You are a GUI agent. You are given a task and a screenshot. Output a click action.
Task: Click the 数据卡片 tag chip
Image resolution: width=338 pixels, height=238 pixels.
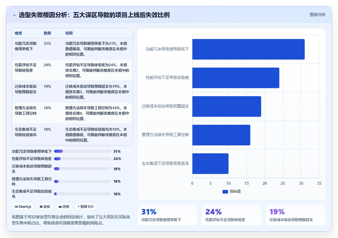coord(86,207)
